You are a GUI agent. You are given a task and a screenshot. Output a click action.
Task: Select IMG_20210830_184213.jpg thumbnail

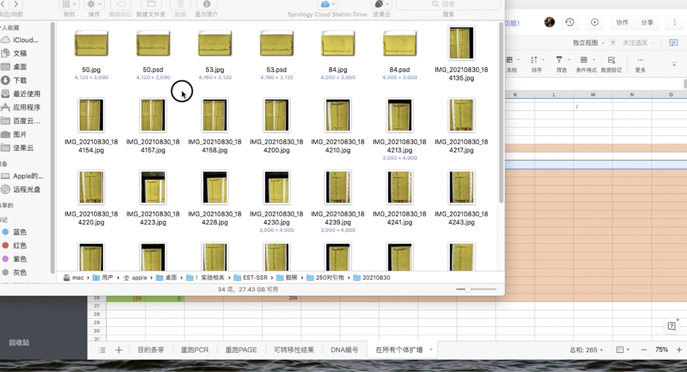pos(399,115)
